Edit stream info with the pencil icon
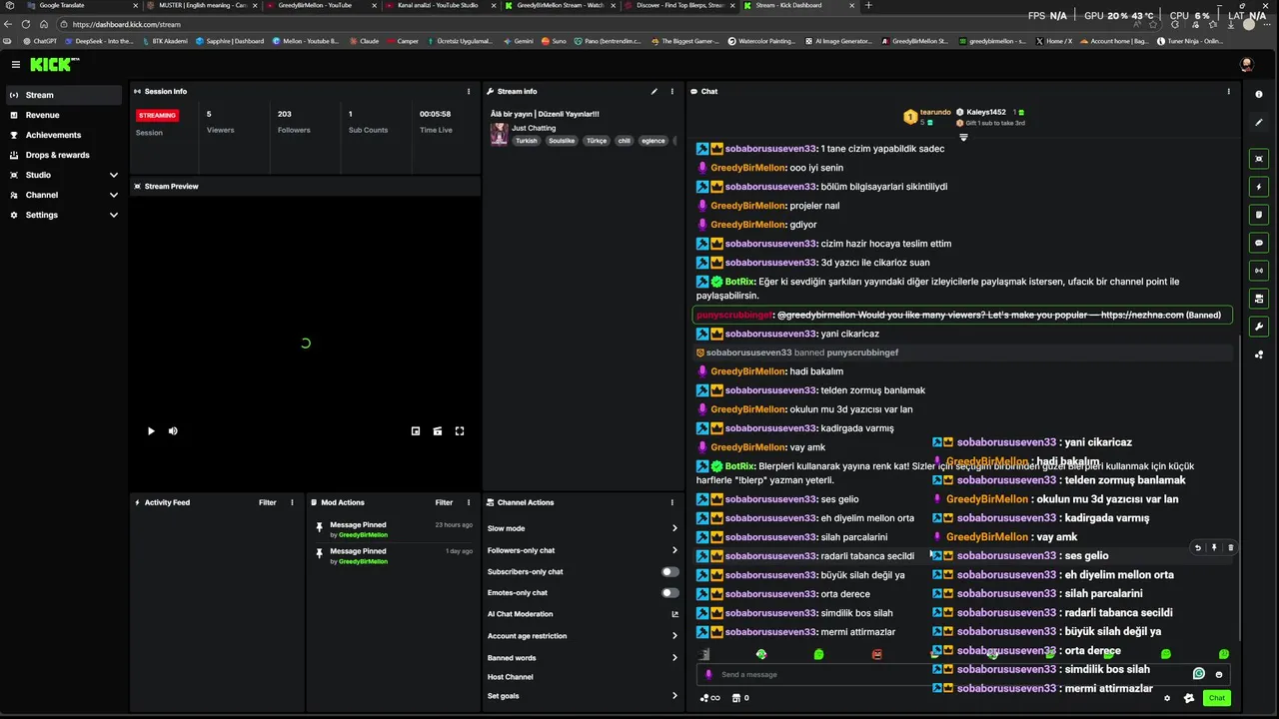The width and height of the screenshot is (1279, 719). pos(654,91)
